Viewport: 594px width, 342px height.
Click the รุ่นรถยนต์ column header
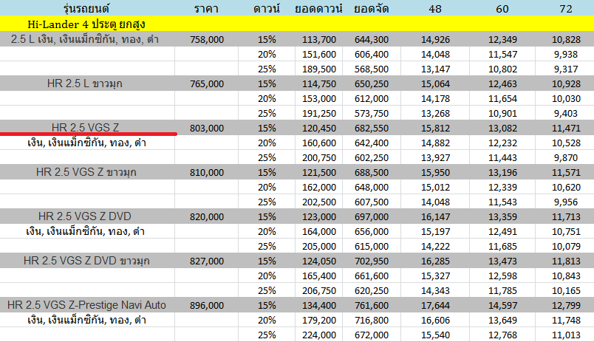(x=86, y=8)
